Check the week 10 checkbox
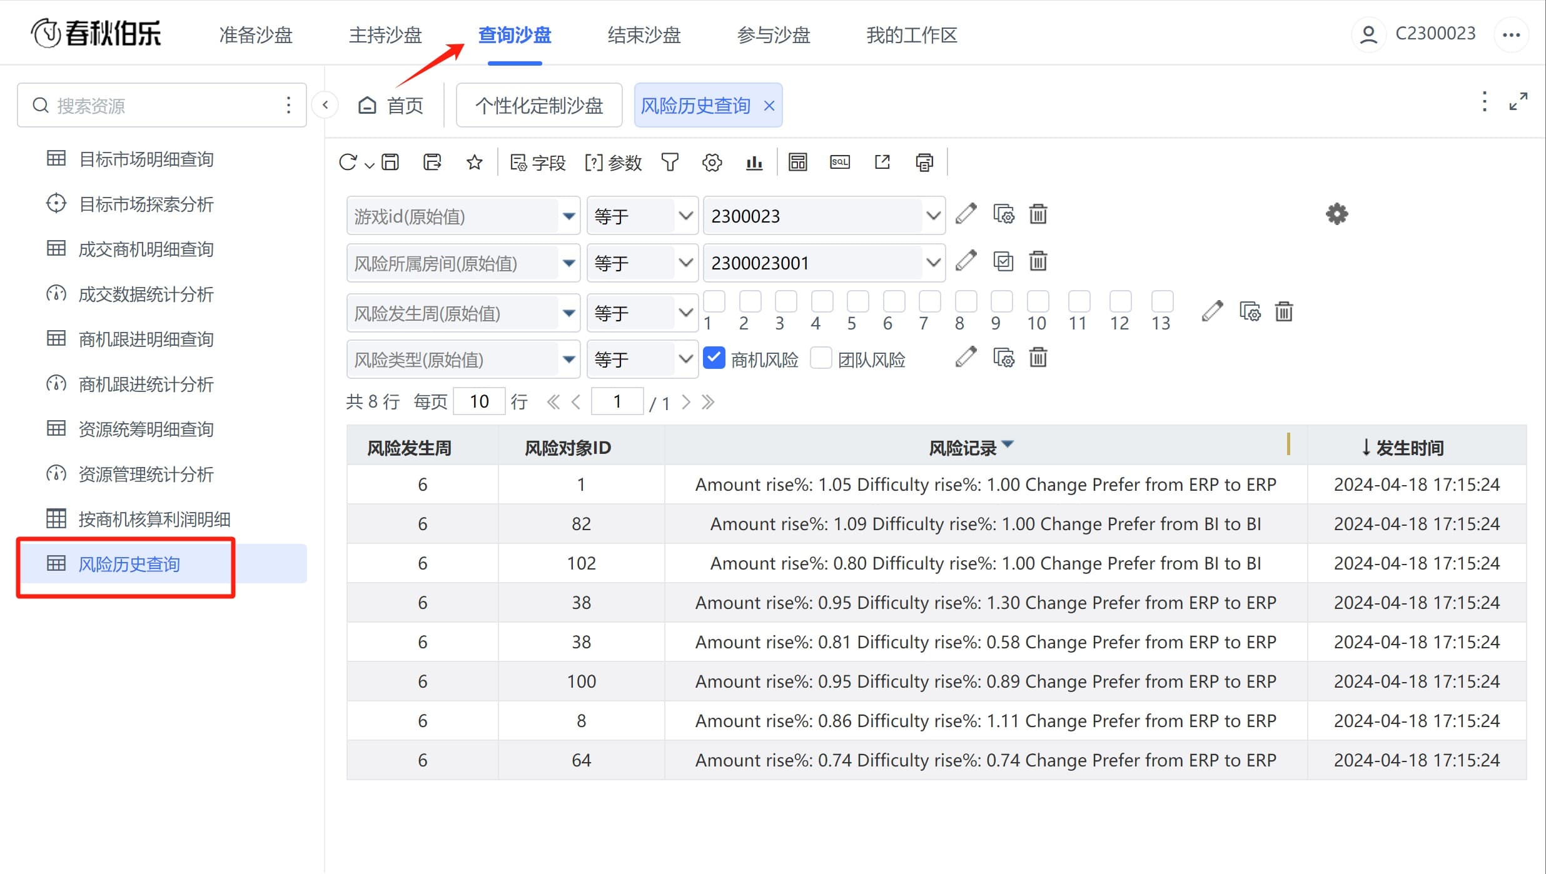 pyautogui.click(x=1038, y=301)
